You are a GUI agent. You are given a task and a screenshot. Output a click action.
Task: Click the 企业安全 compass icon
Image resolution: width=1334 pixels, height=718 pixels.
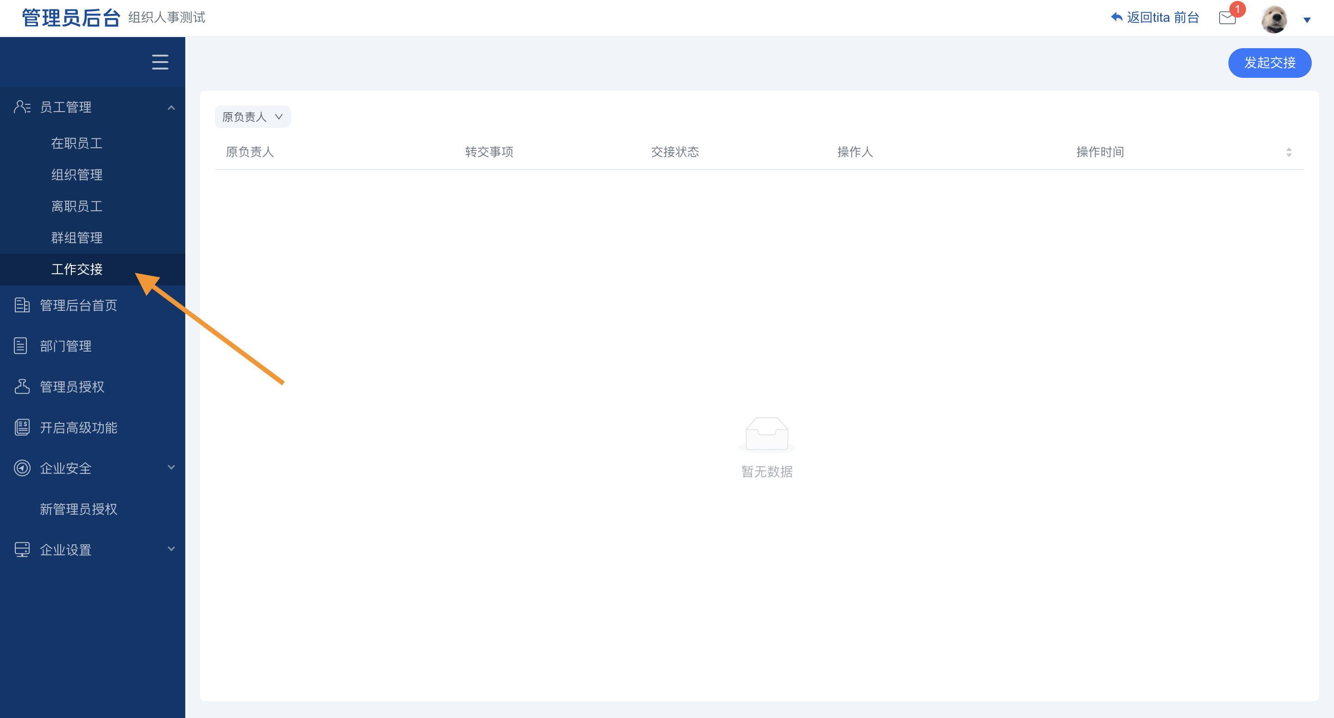22,468
